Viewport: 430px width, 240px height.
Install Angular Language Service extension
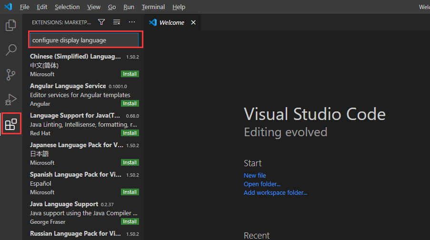coord(130,103)
